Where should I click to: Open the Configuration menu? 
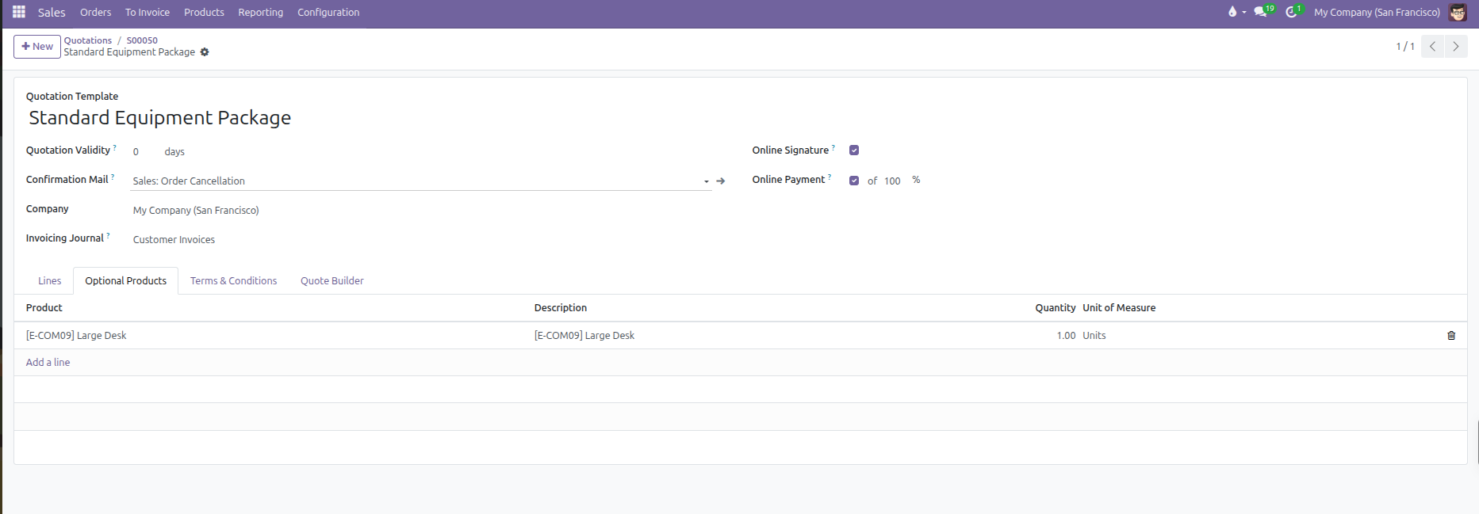(x=328, y=12)
